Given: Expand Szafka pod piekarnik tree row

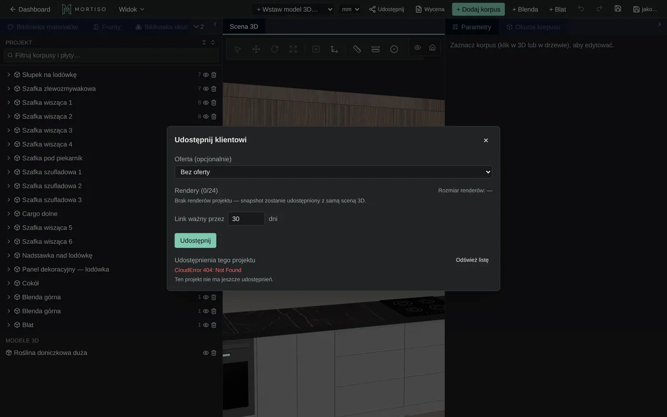Looking at the screenshot, I should (x=9, y=158).
